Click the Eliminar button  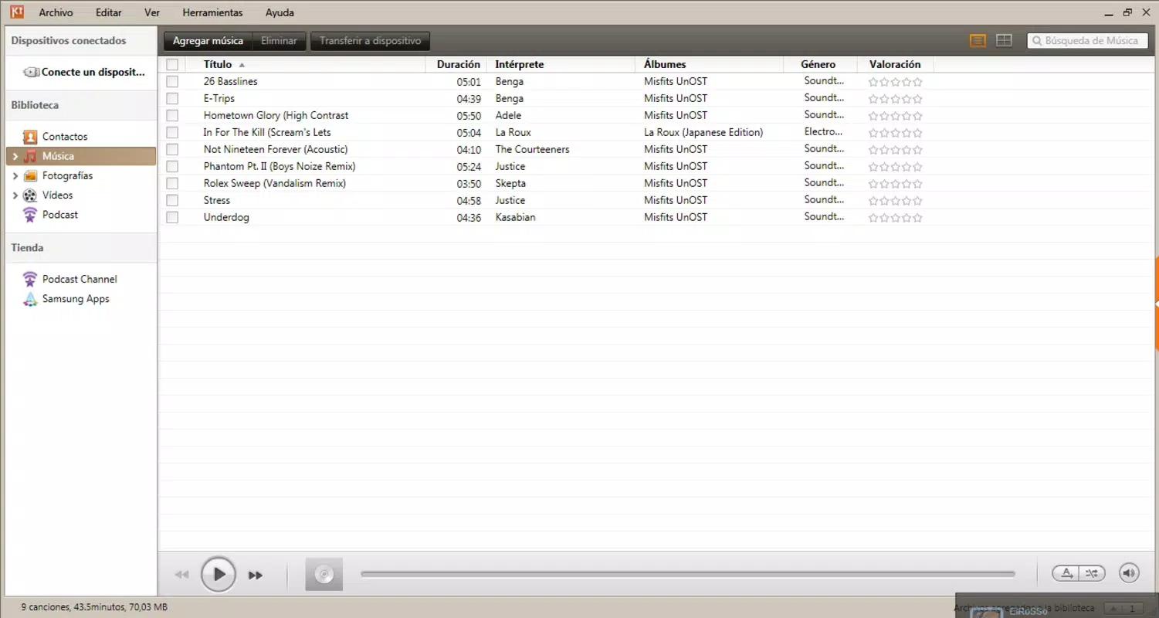(x=280, y=41)
